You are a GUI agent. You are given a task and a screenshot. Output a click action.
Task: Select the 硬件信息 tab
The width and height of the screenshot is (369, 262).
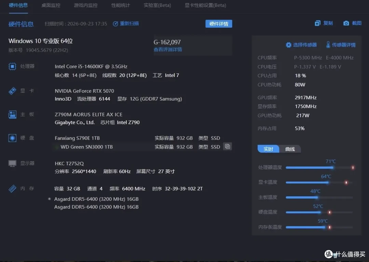pos(18,5)
